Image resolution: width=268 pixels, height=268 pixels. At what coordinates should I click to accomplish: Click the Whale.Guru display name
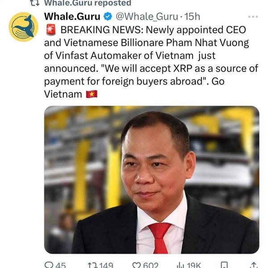click(72, 17)
